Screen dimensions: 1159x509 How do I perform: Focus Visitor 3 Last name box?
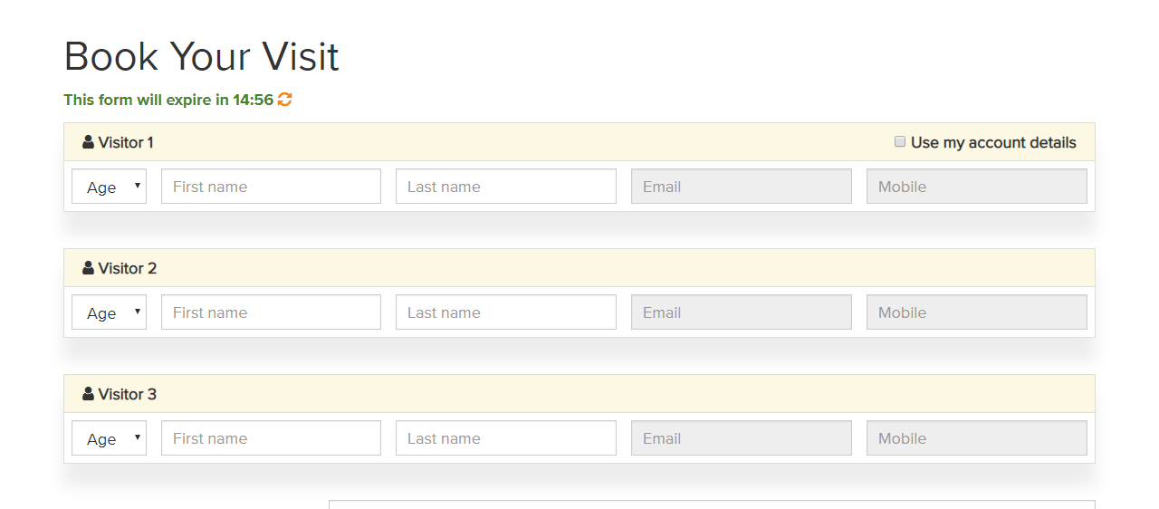pyautogui.click(x=505, y=438)
